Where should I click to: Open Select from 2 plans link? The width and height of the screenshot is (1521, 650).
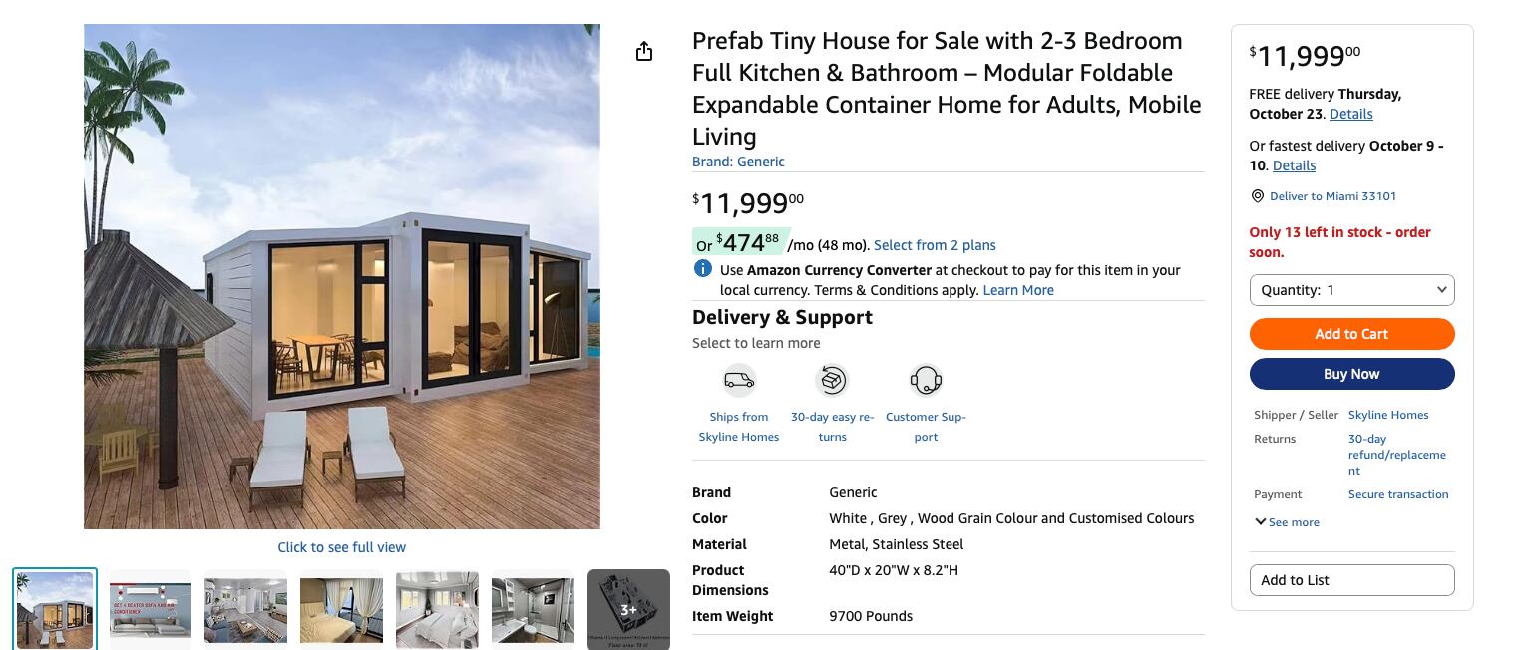click(935, 245)
